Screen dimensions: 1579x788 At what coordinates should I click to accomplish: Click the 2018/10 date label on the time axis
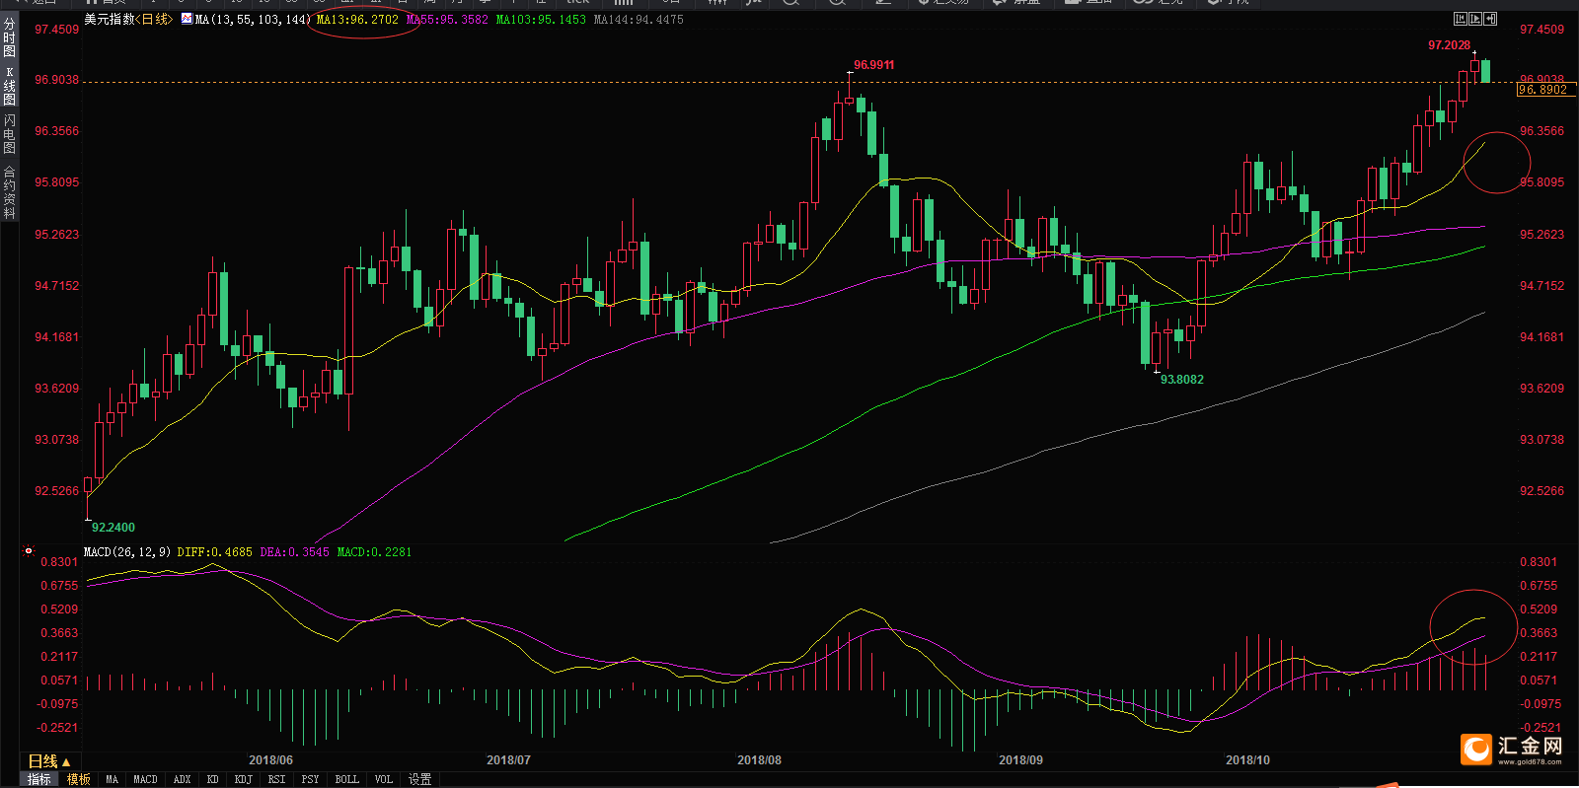coord(1247,760)
